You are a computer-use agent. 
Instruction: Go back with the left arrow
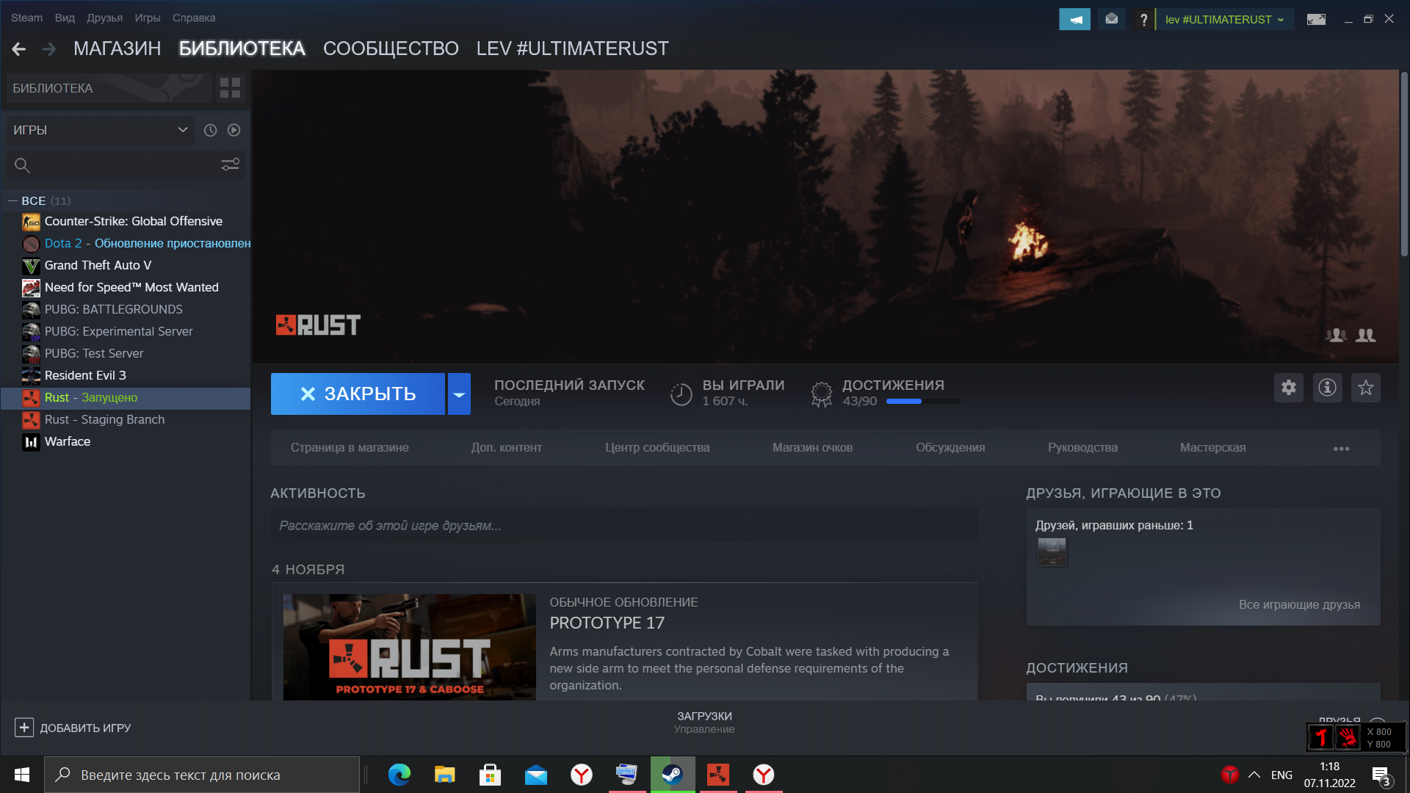(x=19, y=49)
